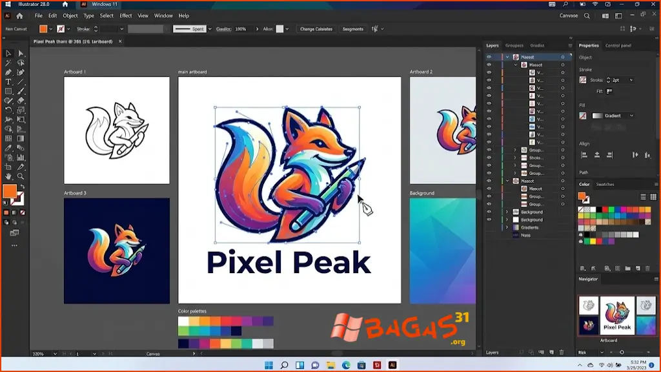Image resolution: width=661 pixels, height=372 pixels.
Task: Select the Direct Selection tool
Action: [21, 53]
